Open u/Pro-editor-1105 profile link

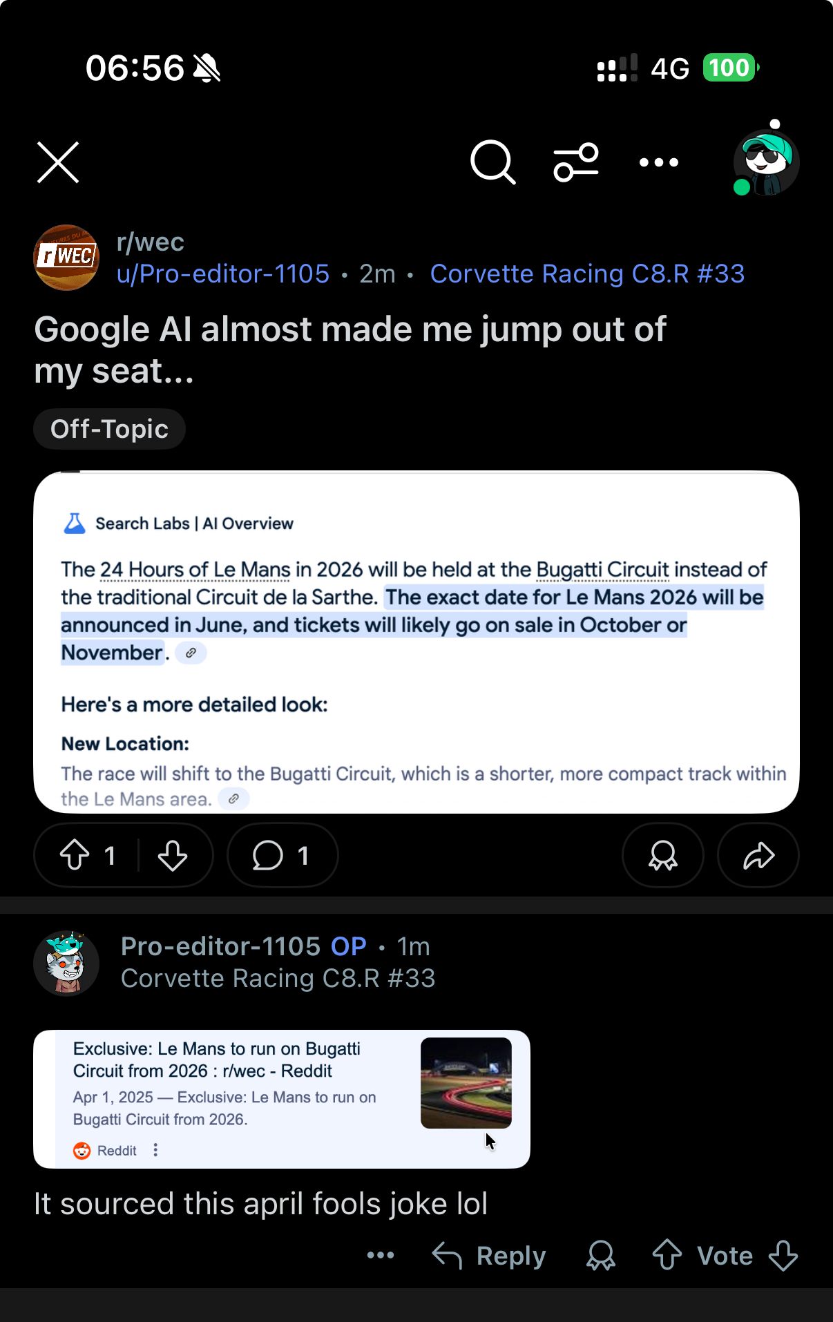pos(223,274)
